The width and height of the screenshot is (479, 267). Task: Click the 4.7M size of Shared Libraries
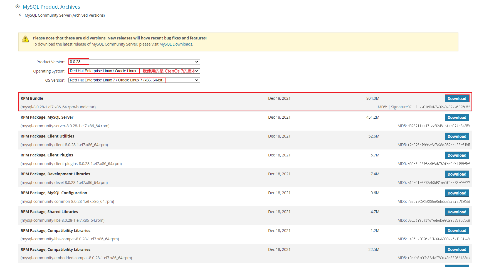click(x=375, y=212)
